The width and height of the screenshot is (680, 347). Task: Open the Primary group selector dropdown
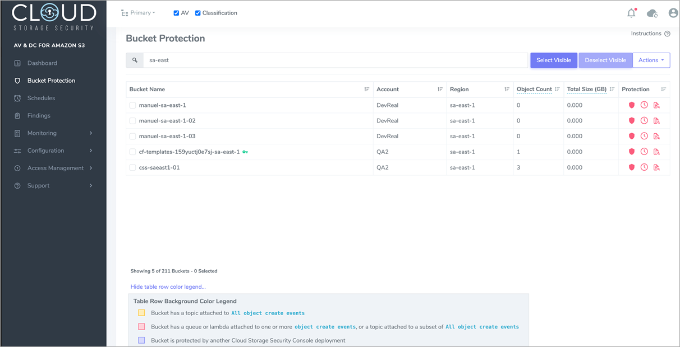[138, 12]
